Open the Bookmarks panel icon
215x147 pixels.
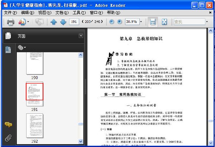pos(8,50)
